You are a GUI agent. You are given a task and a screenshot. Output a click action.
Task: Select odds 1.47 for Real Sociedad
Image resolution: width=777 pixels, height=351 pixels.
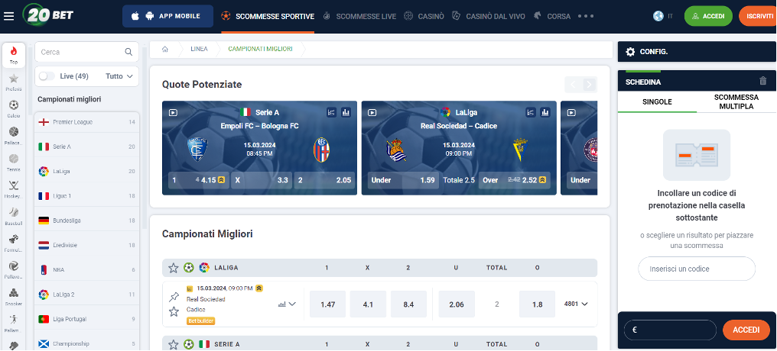tap(327, 304)
